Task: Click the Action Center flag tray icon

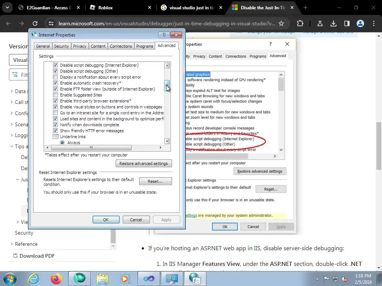Action: [326, 279]
